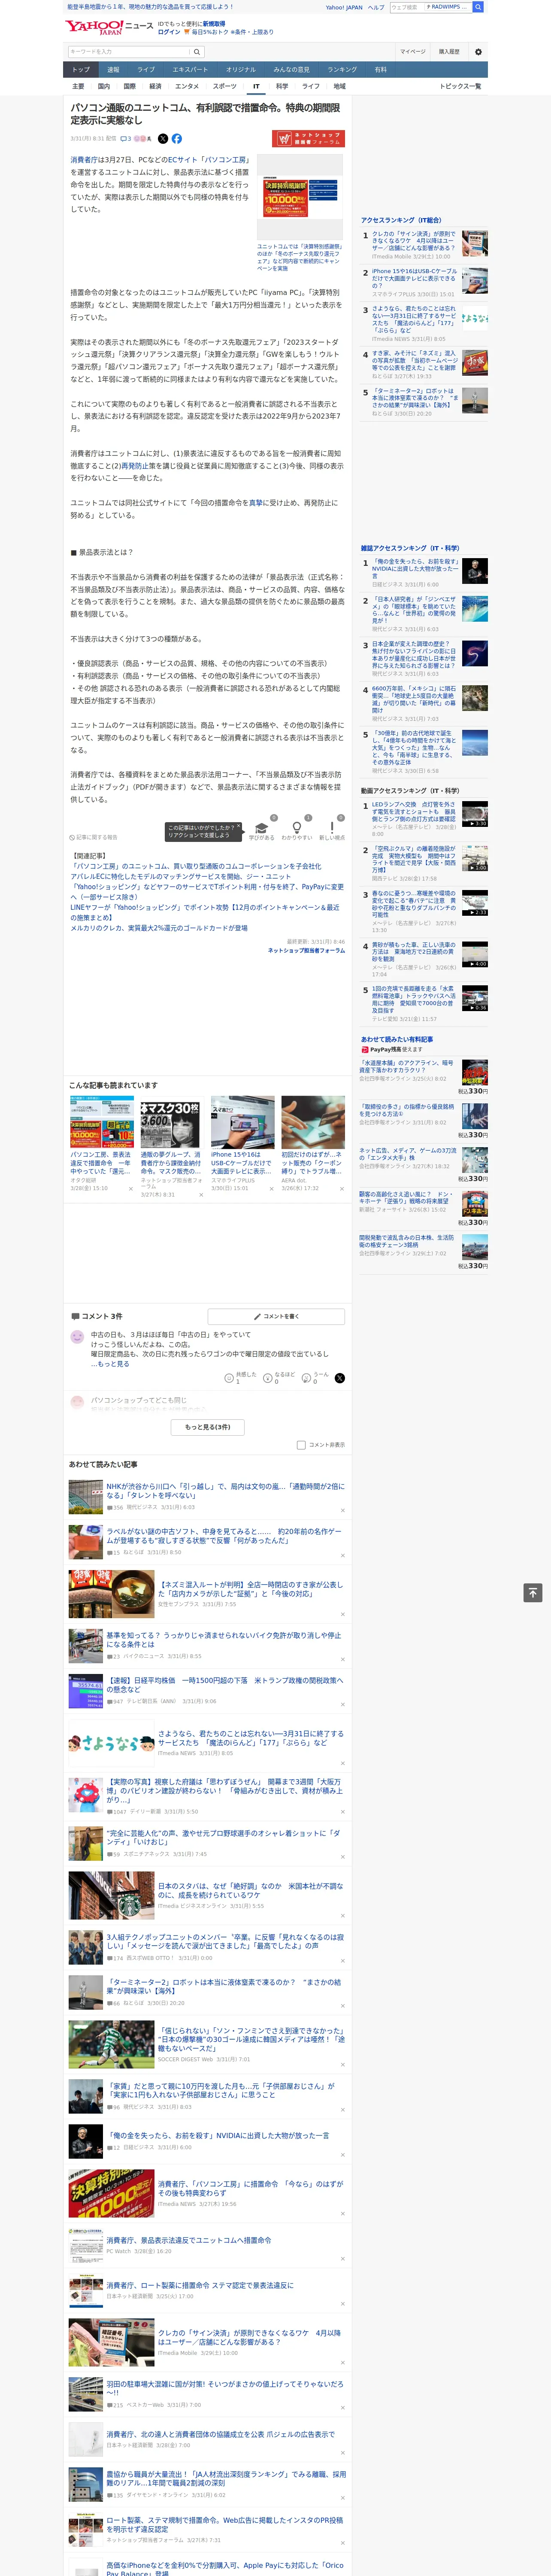Click the back-to-top arrow button
The height and width of the screenshot is (2576, 551).
tap(533, 1592)
